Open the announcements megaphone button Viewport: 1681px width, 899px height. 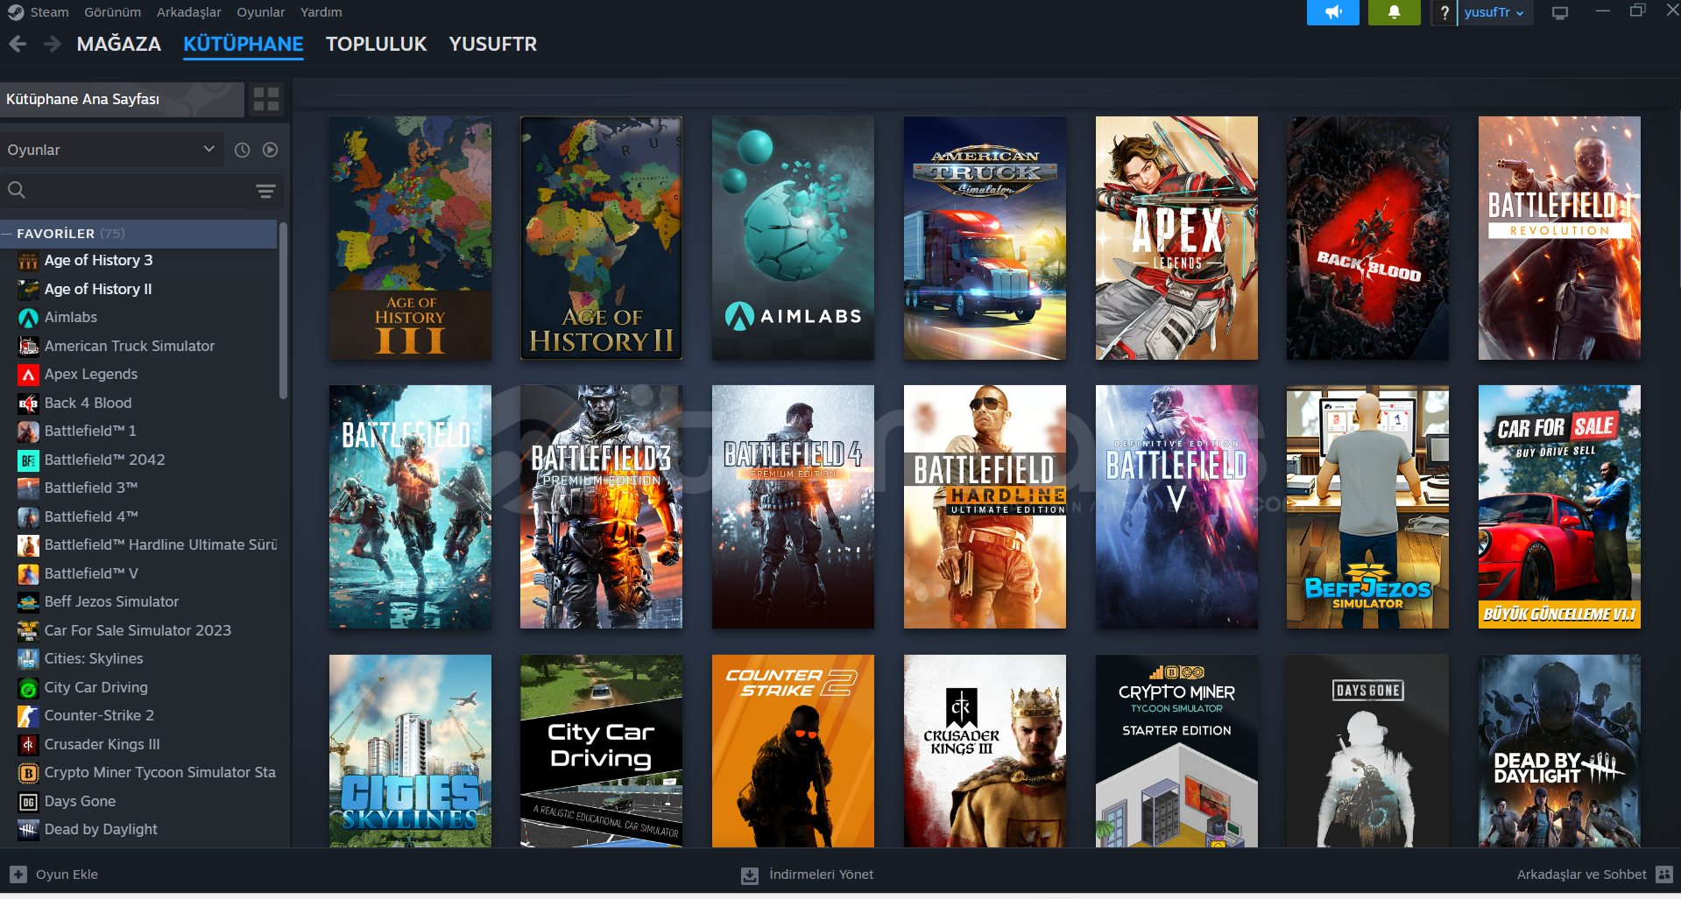(x=1332, y=12)
